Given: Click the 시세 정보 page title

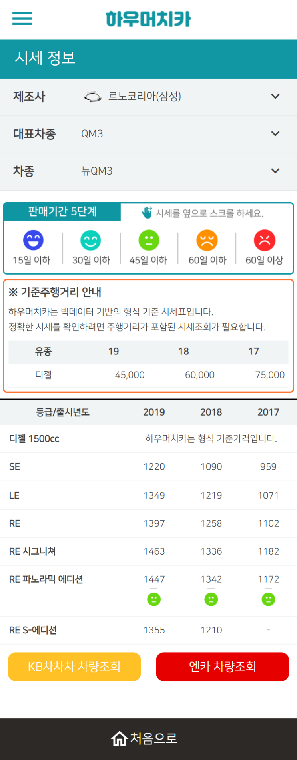Looking at the screenshot, I should click(x=45, y=58).
